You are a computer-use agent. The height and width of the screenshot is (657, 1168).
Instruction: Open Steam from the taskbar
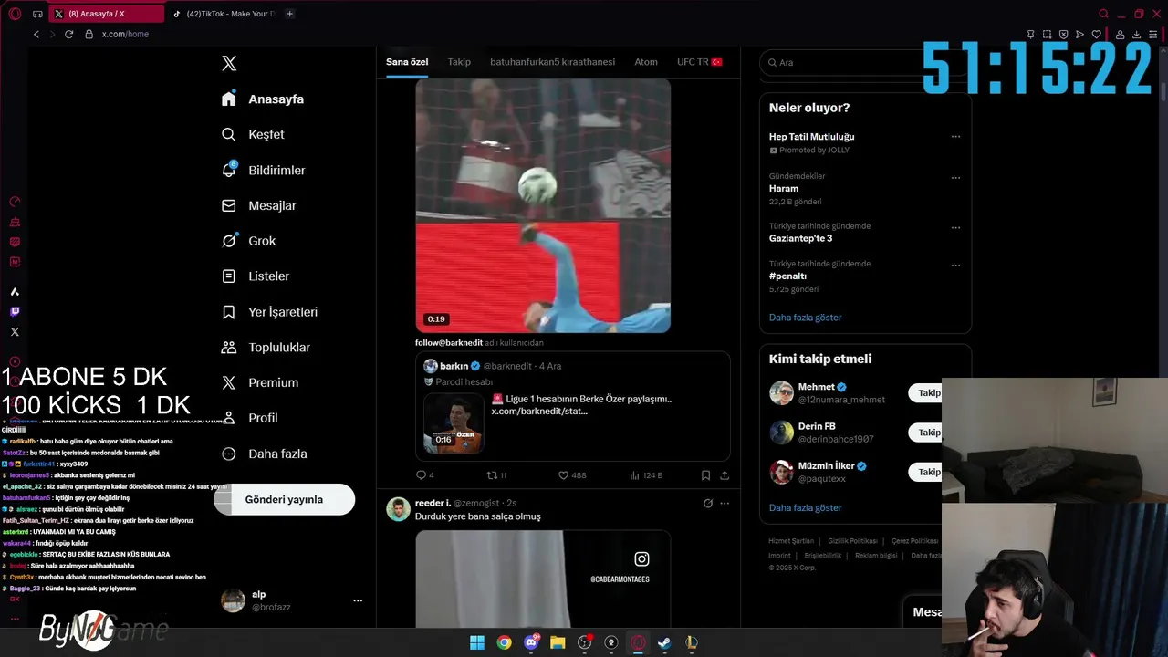point(665,642)
